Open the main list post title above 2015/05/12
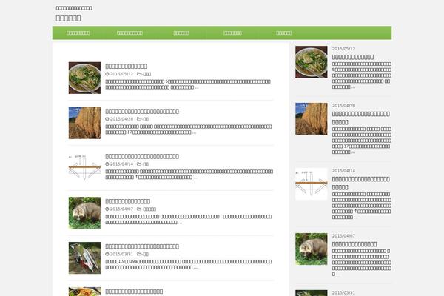 click(x=126, y=67)
